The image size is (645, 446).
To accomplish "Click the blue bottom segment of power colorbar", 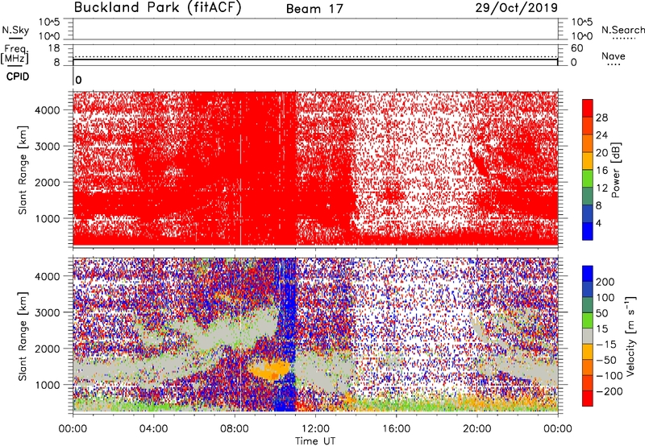I will (x=588, y=231).
